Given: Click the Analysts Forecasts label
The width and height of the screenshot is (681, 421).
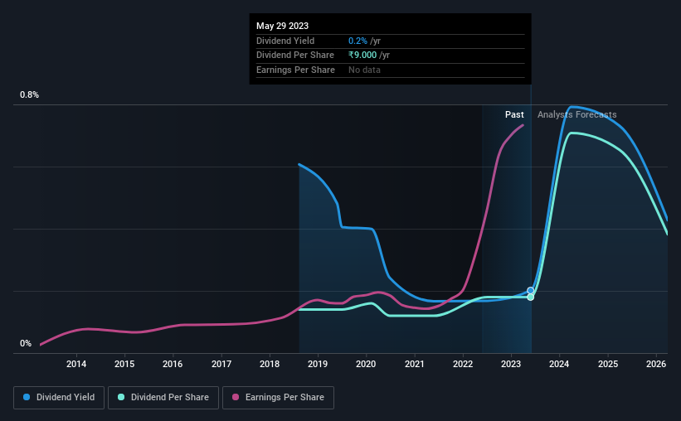Looking at the screenshot, I should click(576, 114).
